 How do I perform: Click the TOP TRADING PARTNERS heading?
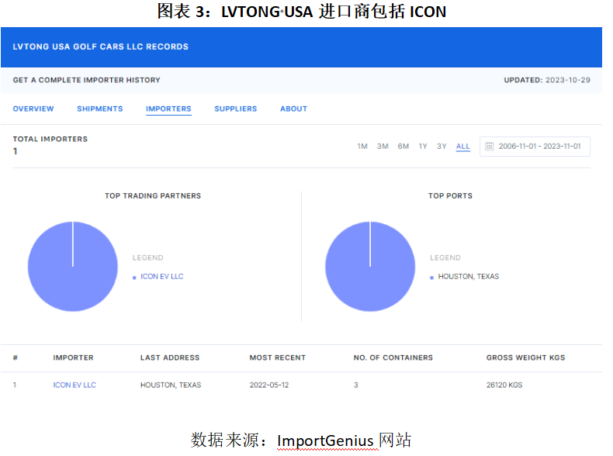[152, 195]
